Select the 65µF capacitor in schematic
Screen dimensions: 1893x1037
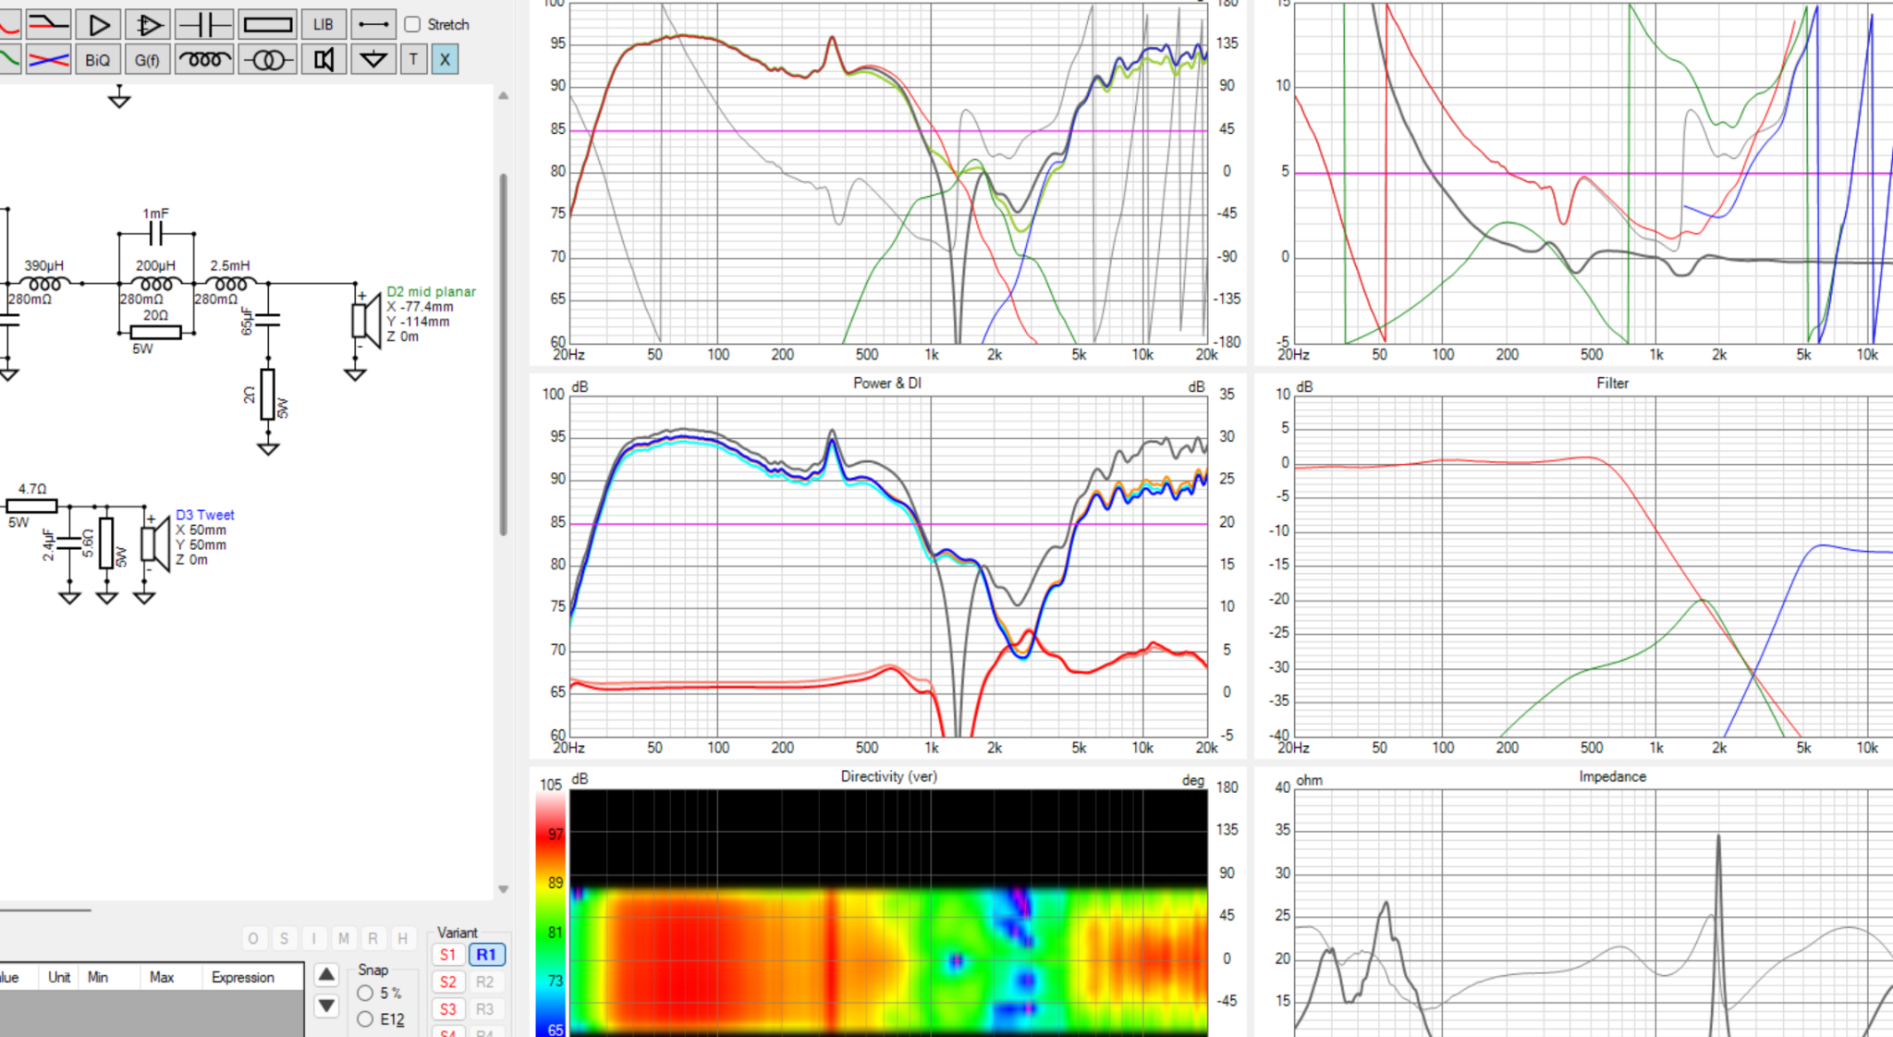pyautogui.click(x=267, y=320)
